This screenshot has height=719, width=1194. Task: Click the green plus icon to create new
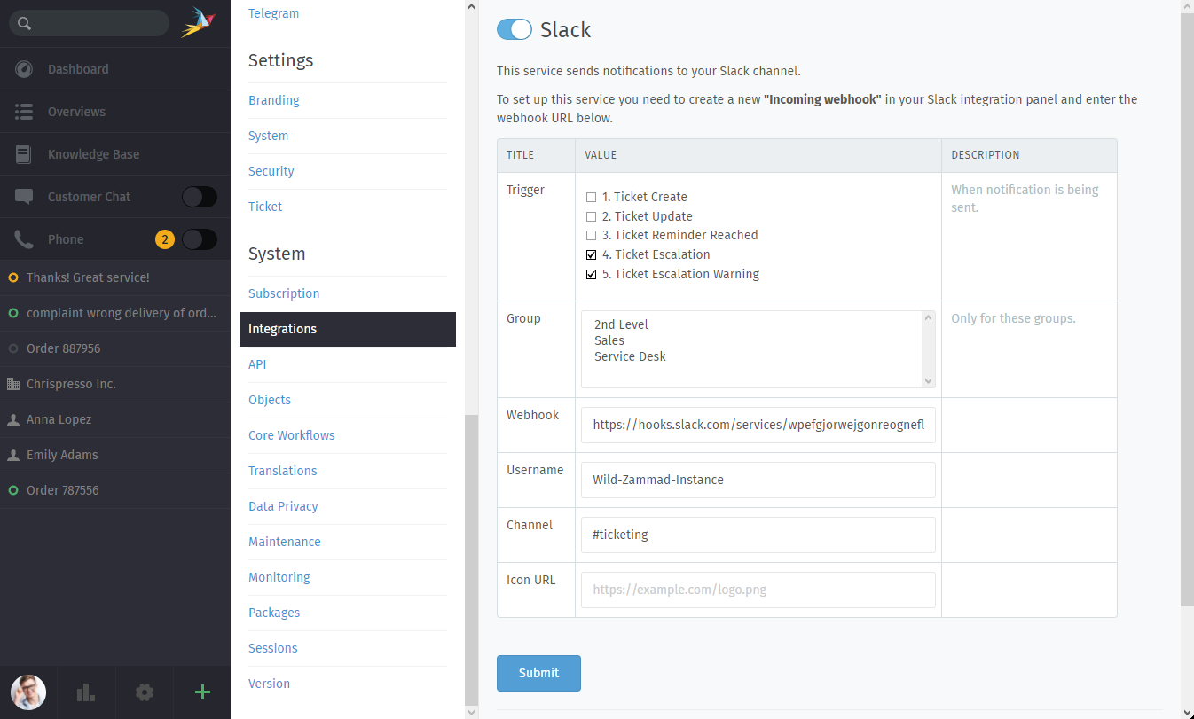click(202, 692)
